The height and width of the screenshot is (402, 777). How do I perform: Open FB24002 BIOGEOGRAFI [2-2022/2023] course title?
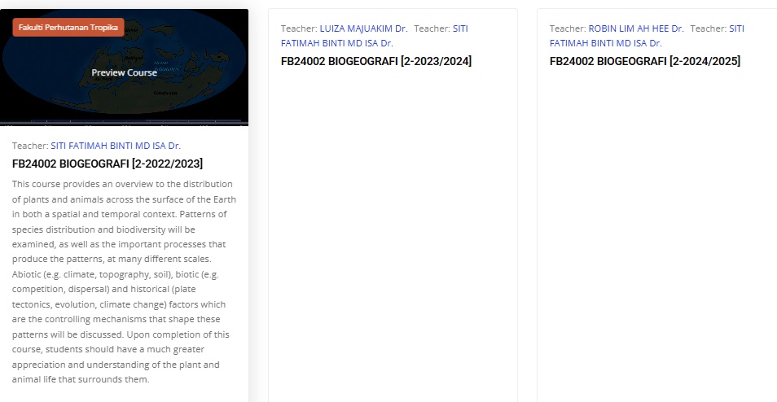108,164
